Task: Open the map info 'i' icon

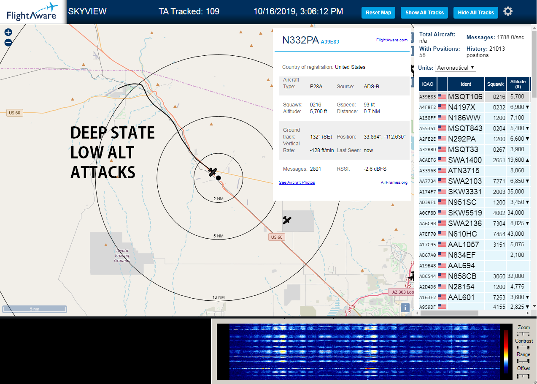Action: click(x=405, y=308)
